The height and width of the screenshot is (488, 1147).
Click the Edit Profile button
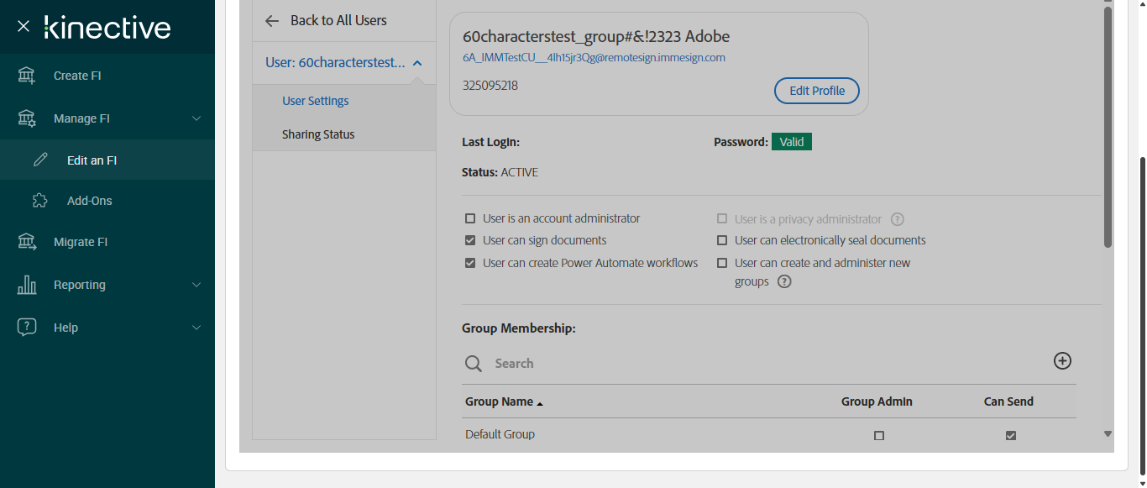[816, 91]
